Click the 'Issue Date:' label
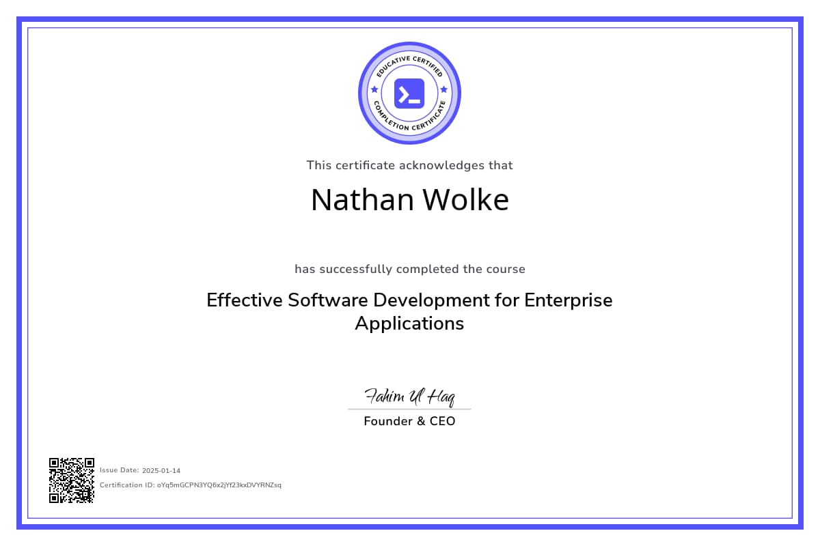Image resolution: width=820 pixels, height=546 pixels. [x=120, y=470]
